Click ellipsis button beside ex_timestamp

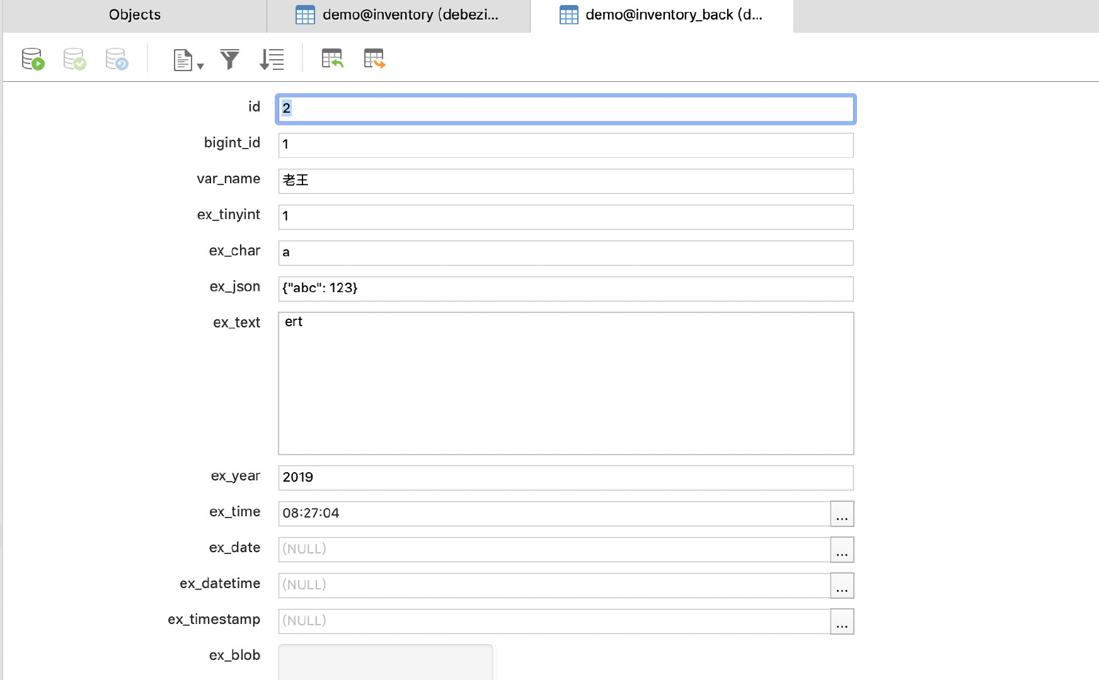[842, 621]
